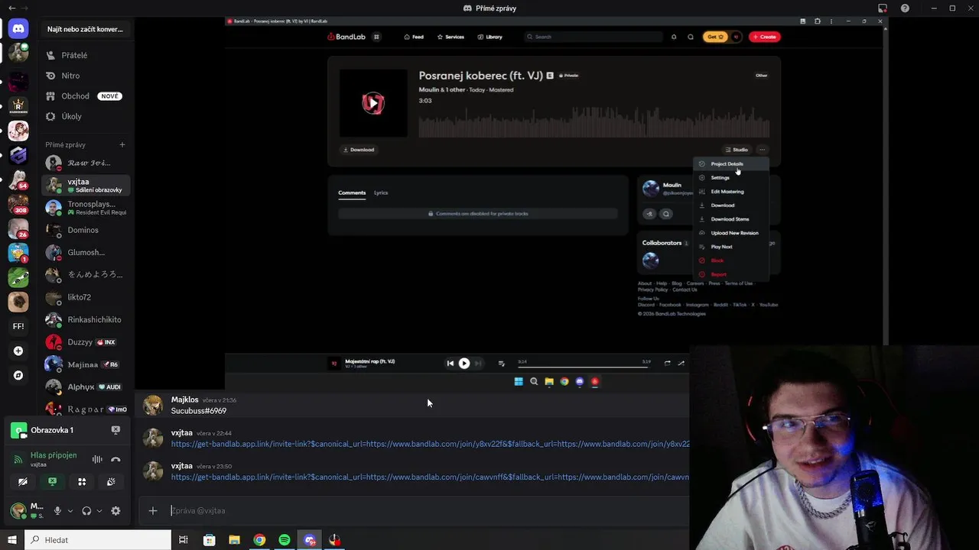Open DM with Glumosh
The image size is (979, 550).
(x=85, y=252)
